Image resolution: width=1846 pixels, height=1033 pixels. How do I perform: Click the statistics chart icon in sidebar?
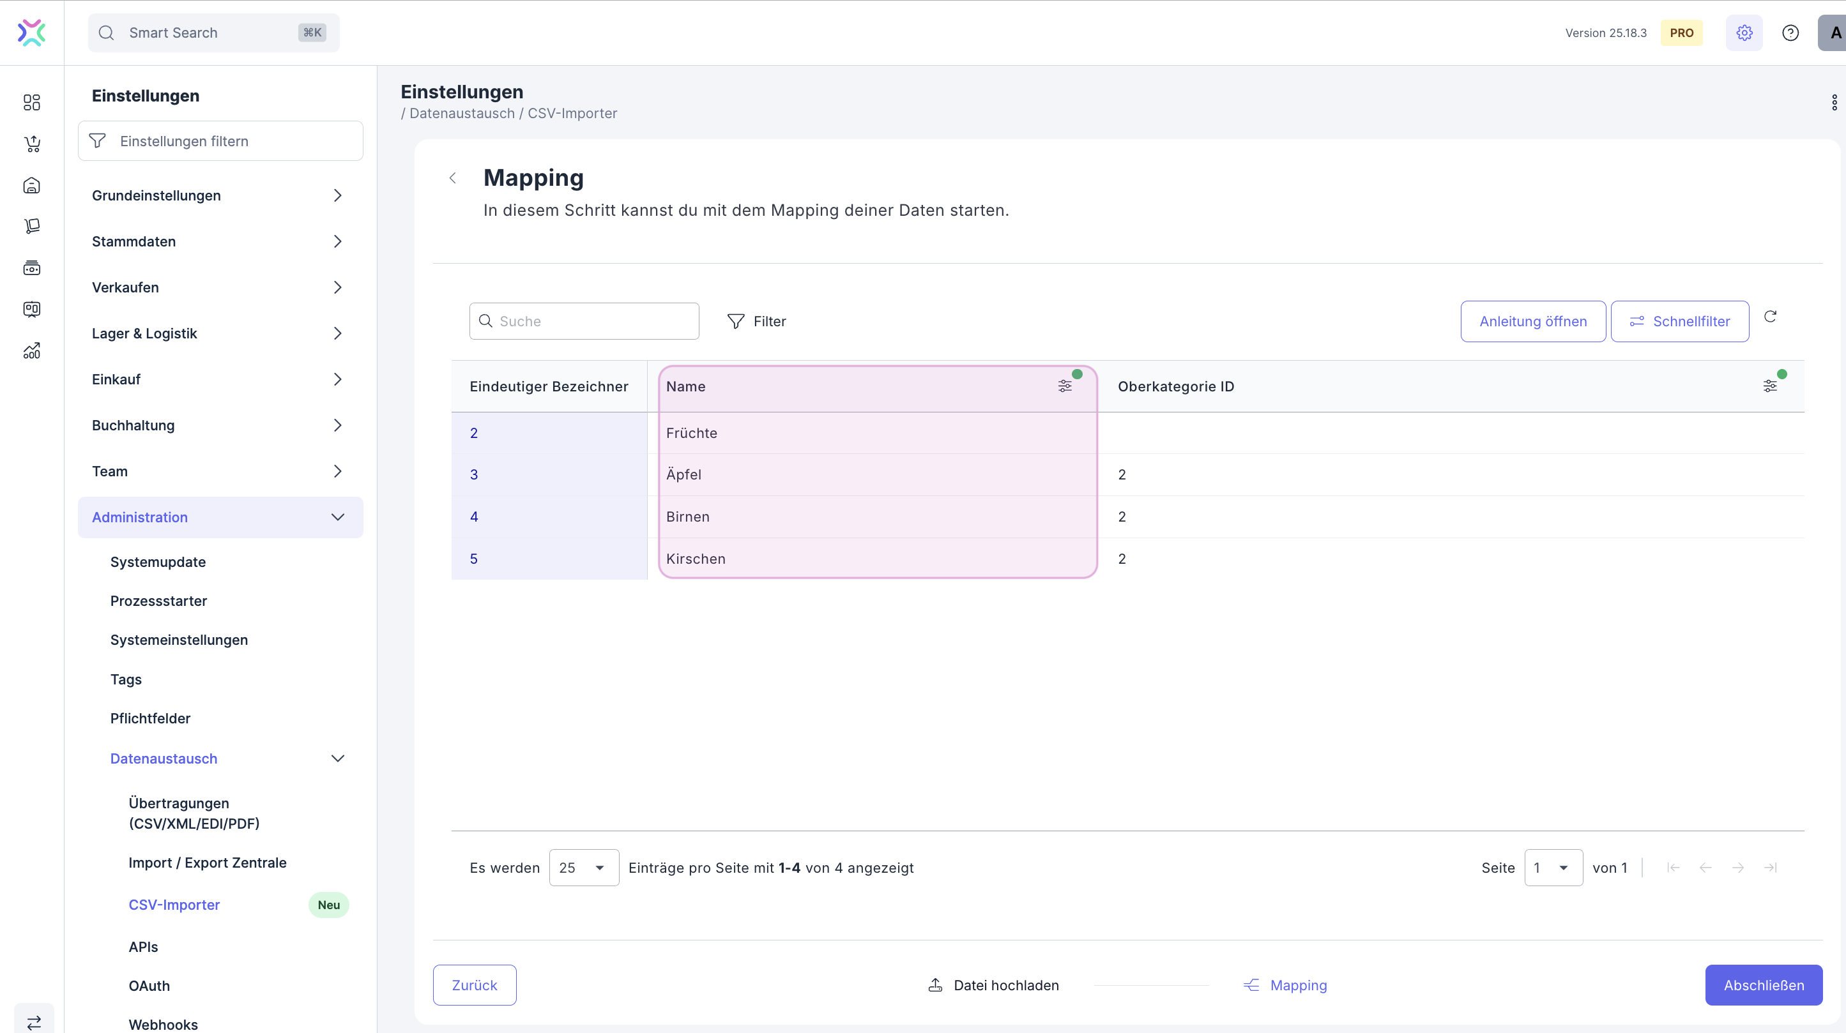31,351
